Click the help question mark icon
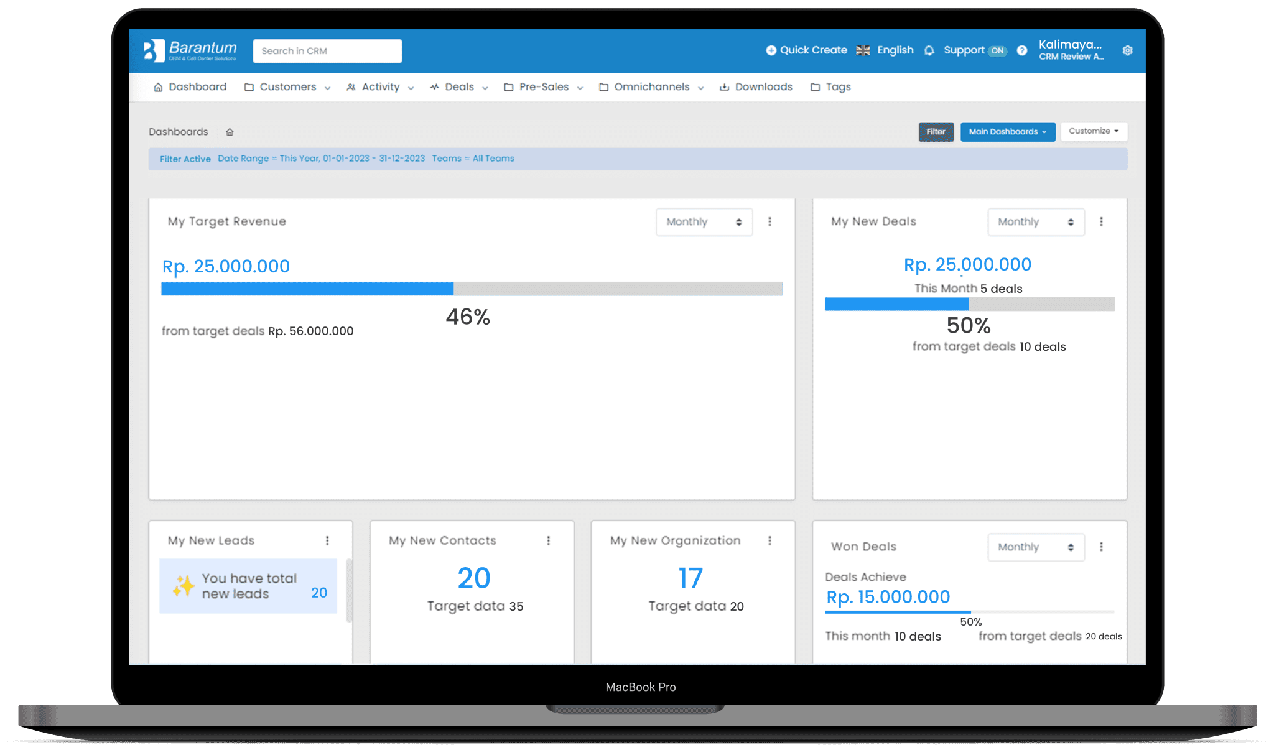The image size is (1274, 750). pyautogui.click(x=1021, y=50)
